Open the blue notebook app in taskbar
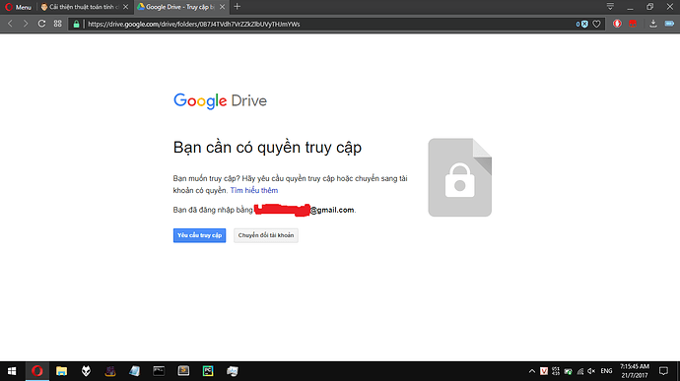Viewport: 680px width, 381px height. pyautogui.click(x=134, y=371)
